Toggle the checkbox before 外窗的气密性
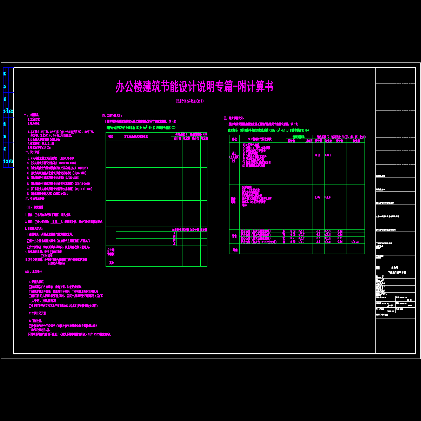Image resolution: width=421 pixels, height=421 pixels. [x=30, y=326]
